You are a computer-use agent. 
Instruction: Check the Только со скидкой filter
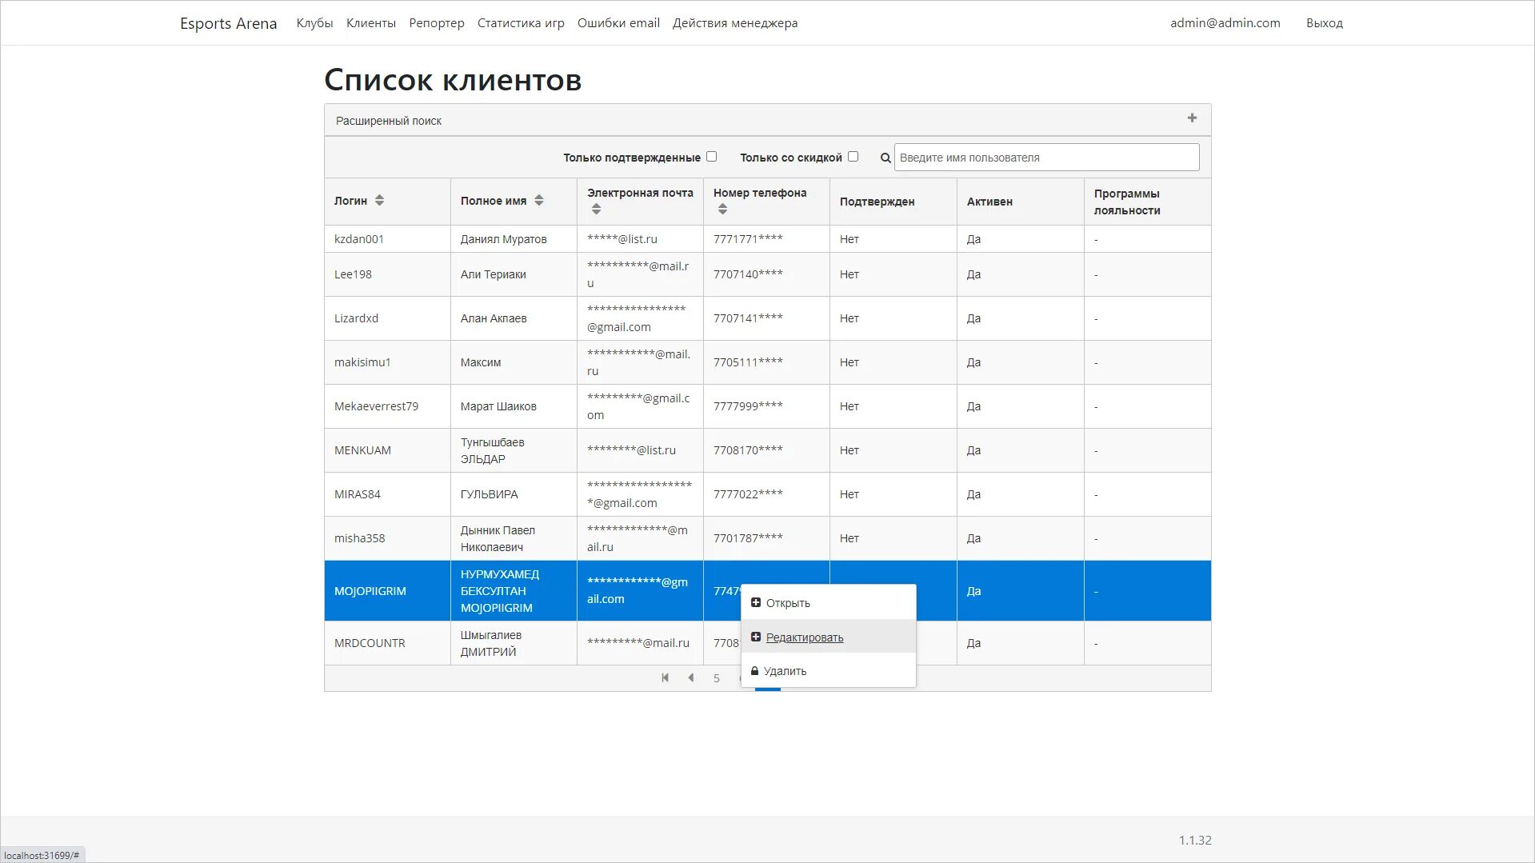853,157
